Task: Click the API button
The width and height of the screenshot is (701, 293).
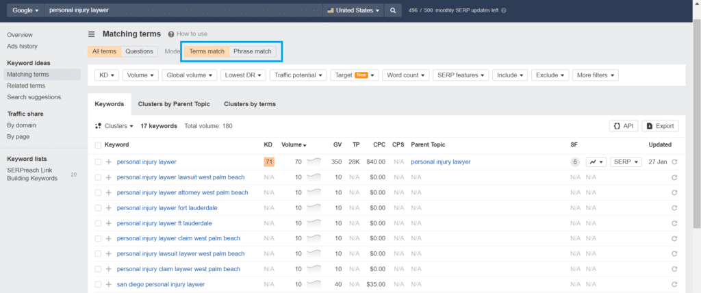Action: (623, 126)
